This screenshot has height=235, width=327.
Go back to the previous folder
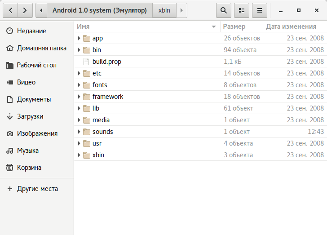tap(10, 10)
